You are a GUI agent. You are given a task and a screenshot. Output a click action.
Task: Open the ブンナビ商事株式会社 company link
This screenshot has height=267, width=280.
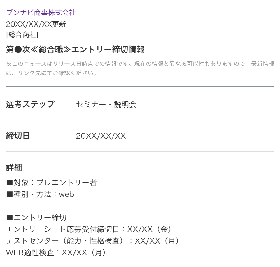pyautogui.click(x=41, y=13)
